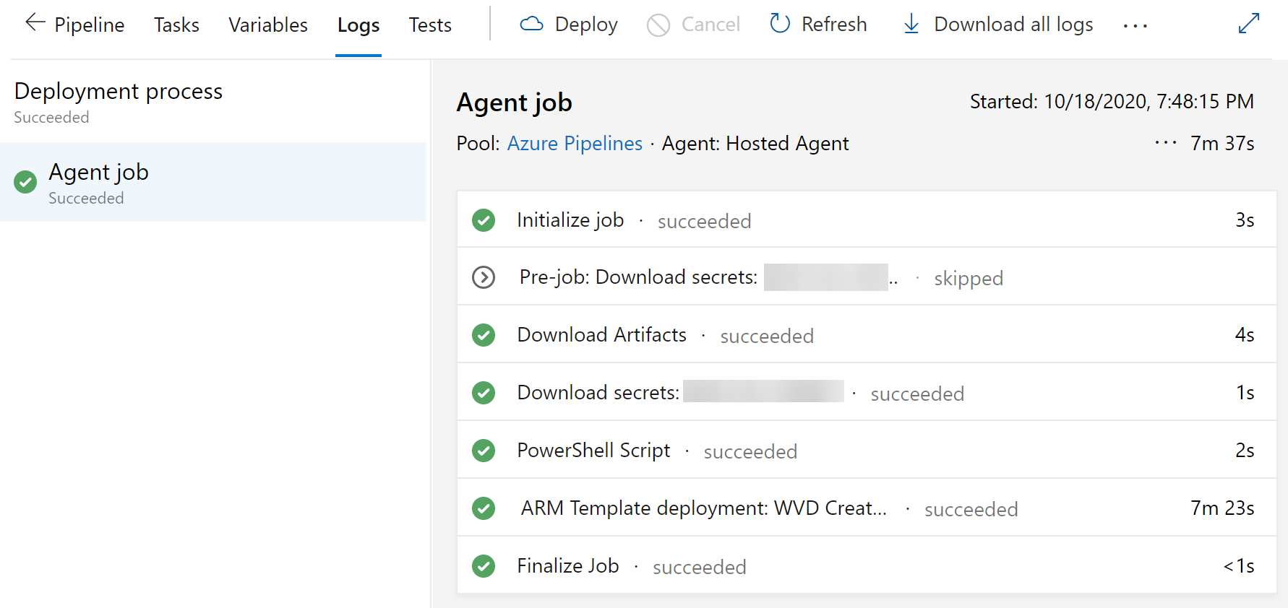Click the Refresh circular arrow icon
Viewport: 1288px width, 608px height.
(780, 24)
